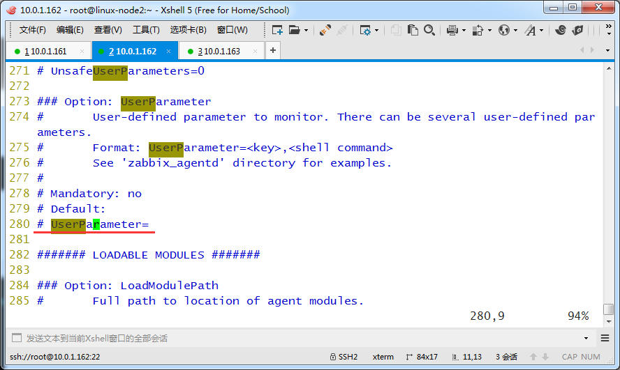Screen dimensions: 620x370
Task: Click the status bar up arrow icon
Action: click(533, 357)
